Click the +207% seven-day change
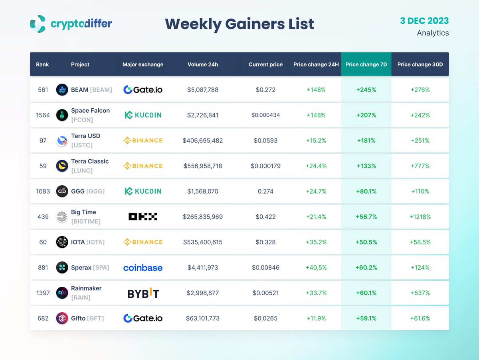This screenshot has width=479, height=360. 366,115
